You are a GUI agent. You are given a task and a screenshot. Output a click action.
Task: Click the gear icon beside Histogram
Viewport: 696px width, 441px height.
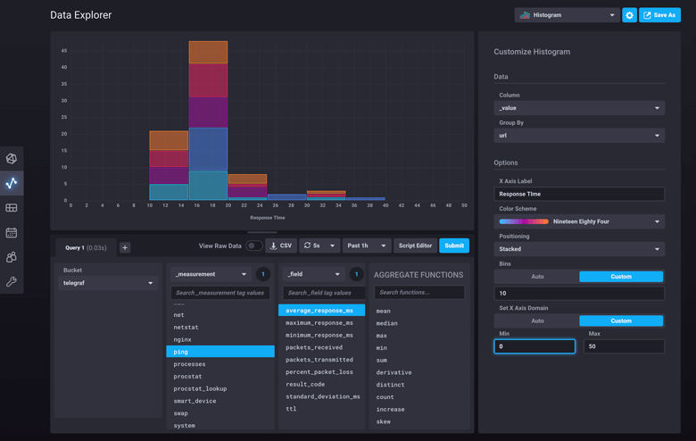coord(629,15)
